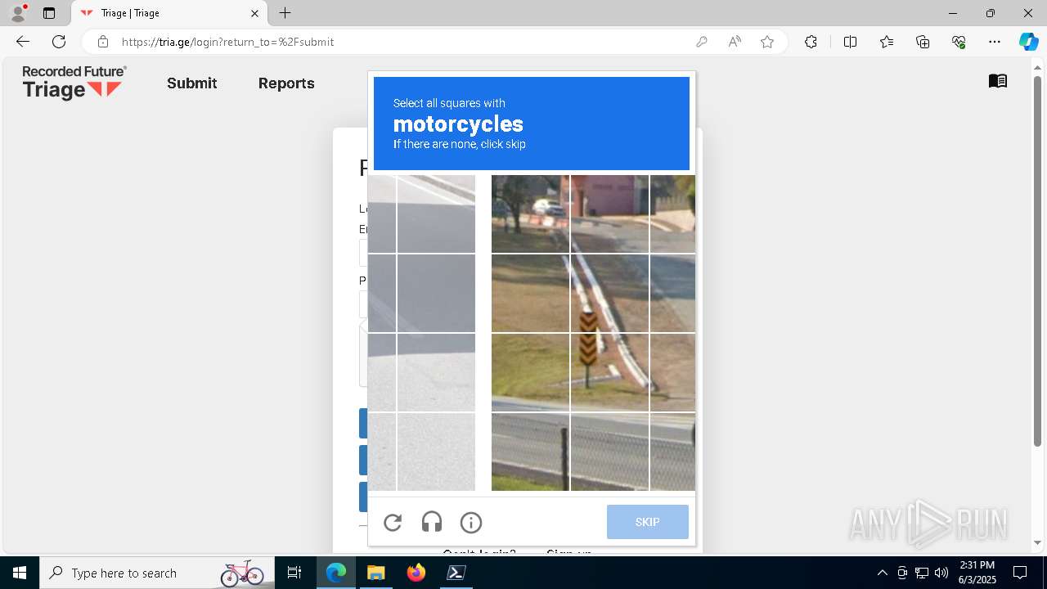Image resolution: width=1047 pixels, height=589 pixels.
Task: Refresh the captcha challenge
Action: coord(393,522)
